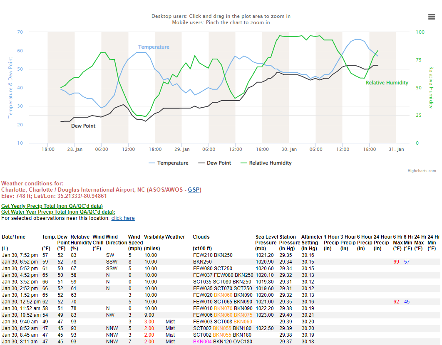
Task: Click the red 69 max temperature value
Action: coord(395,261)
